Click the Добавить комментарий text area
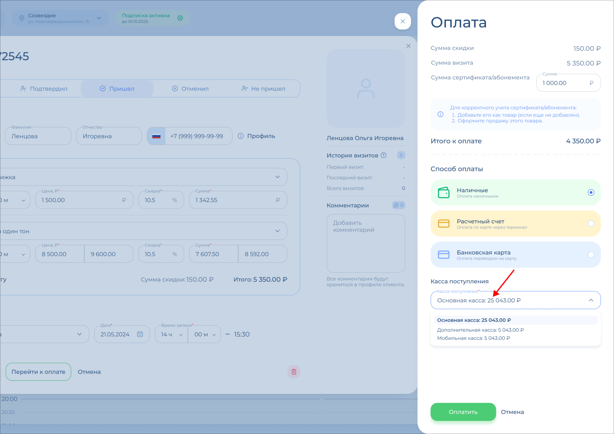 point(365,243)
